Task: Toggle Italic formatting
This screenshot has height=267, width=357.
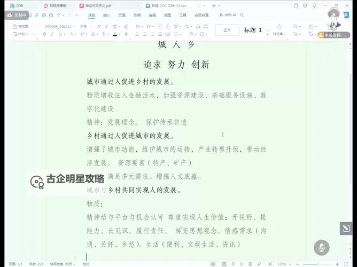Action: point(52,34)
